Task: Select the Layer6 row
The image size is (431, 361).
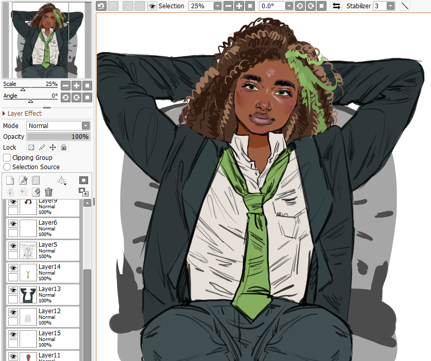Action: (x=43, y=228)
